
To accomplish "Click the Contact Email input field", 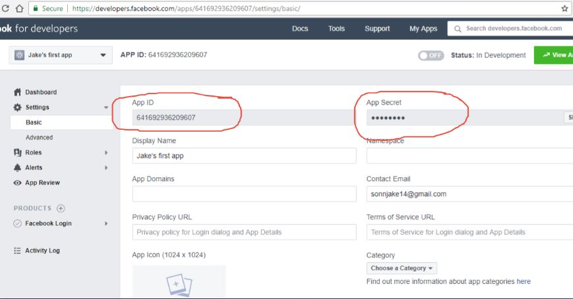I will (x=469, y=194).
